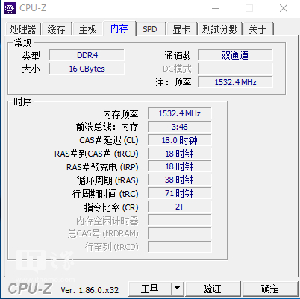Image resolution: width=300 pixels, height=299 pixels.
Task: Open the 关于 tab
Action: 258,29
